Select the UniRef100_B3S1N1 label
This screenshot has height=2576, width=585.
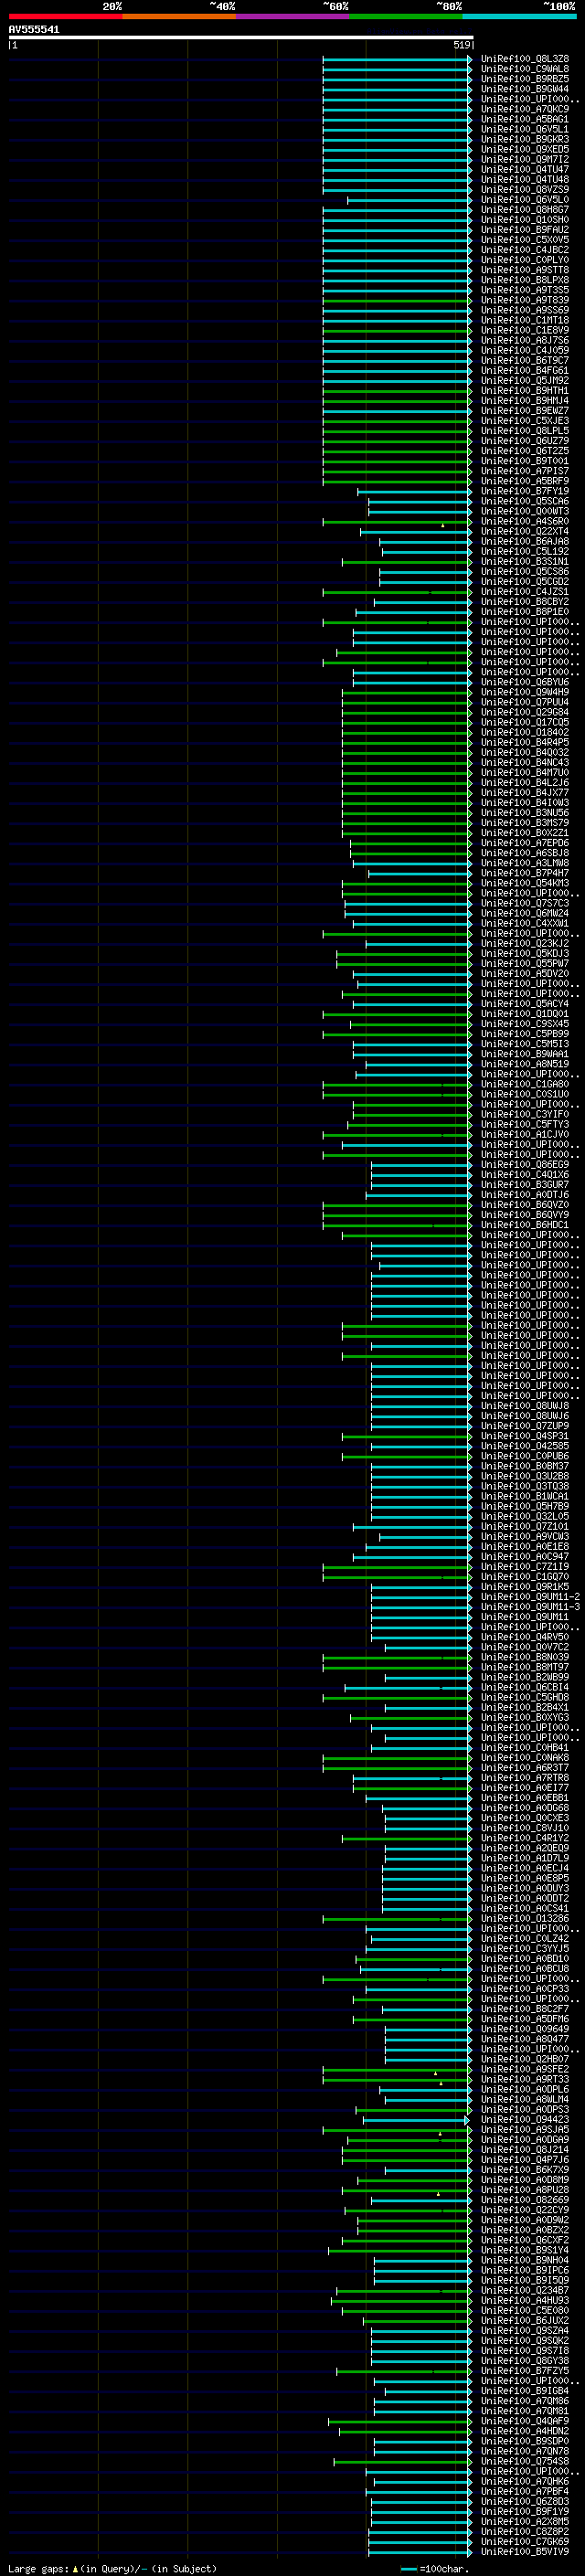525,561
